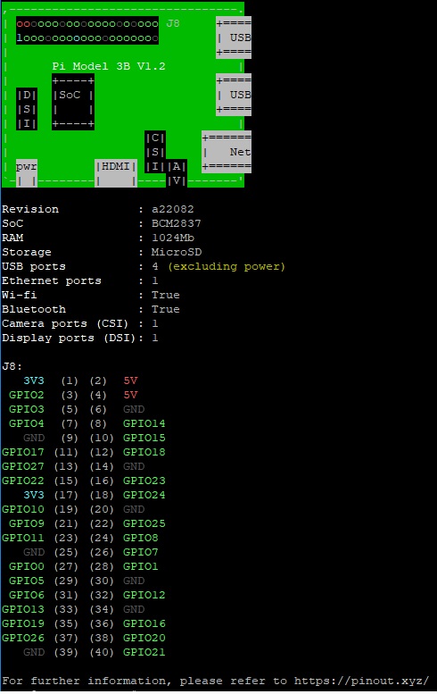Click the 'J8:' pinout heading

tap(12, 366)
